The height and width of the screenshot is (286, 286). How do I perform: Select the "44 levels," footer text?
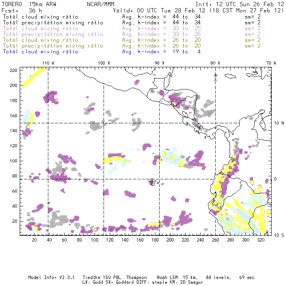point(218,277)
